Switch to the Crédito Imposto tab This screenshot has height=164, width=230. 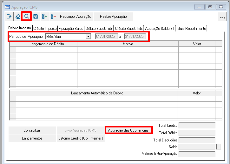click(45, 29)
